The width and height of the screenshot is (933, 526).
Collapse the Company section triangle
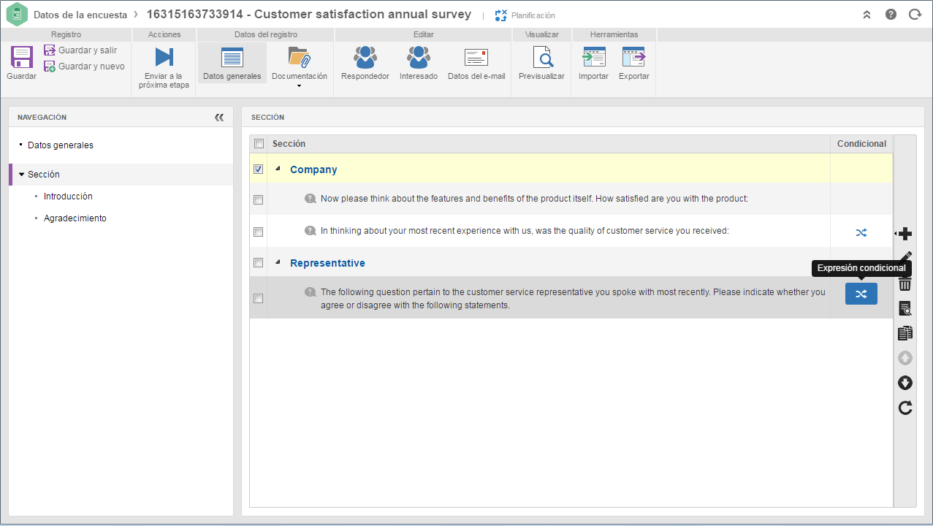point(278,169)
